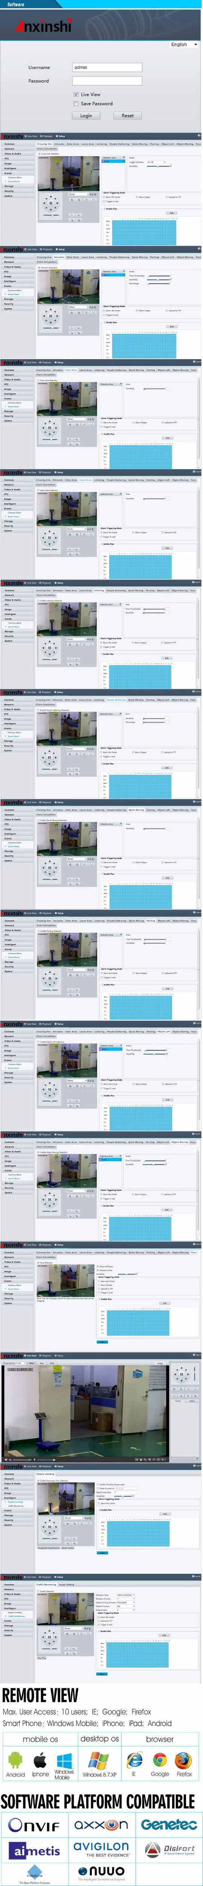Click the aimetis logo
The image size is (203, 1886).
point(34,1850)
